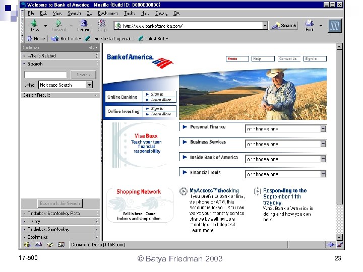Open the Bookmarks menu
Viewport: 363px width, 272px height.
108,13
